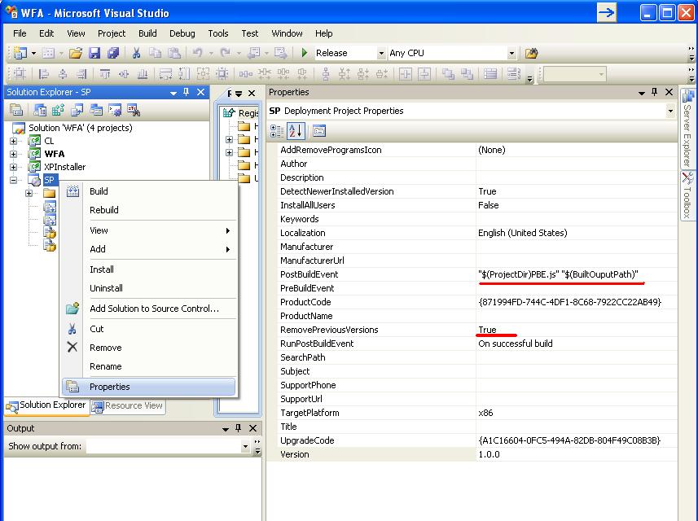
Task: Switch to the Resource View tab
Action: click(x=128, y=405)
